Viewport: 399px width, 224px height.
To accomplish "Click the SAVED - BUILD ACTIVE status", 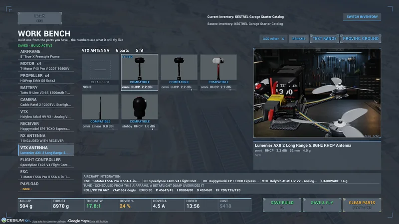I will point(35,46).
